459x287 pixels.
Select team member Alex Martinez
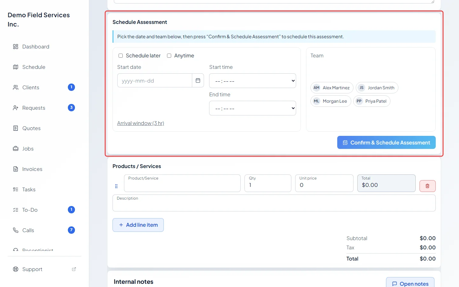tap(332, 88)
